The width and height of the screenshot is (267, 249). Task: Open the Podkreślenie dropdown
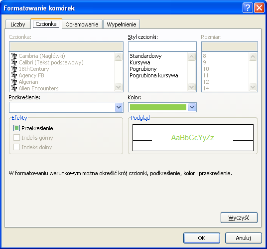(x=119, y=107)
